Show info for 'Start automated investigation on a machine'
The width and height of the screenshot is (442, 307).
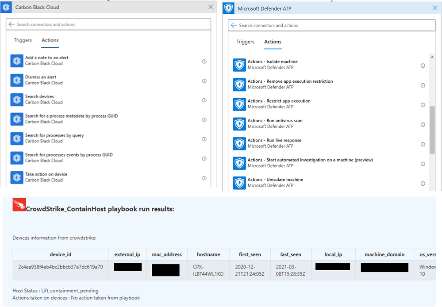[423, 164]
